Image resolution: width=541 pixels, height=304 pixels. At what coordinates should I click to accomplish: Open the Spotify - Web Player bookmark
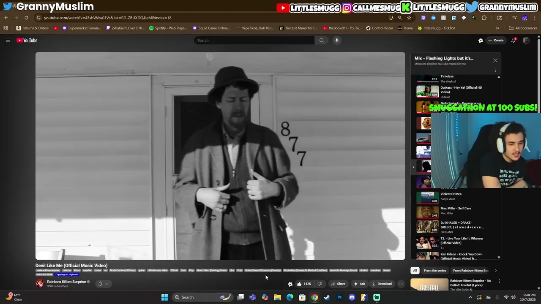pyautogui.click(x=168, y=28)
